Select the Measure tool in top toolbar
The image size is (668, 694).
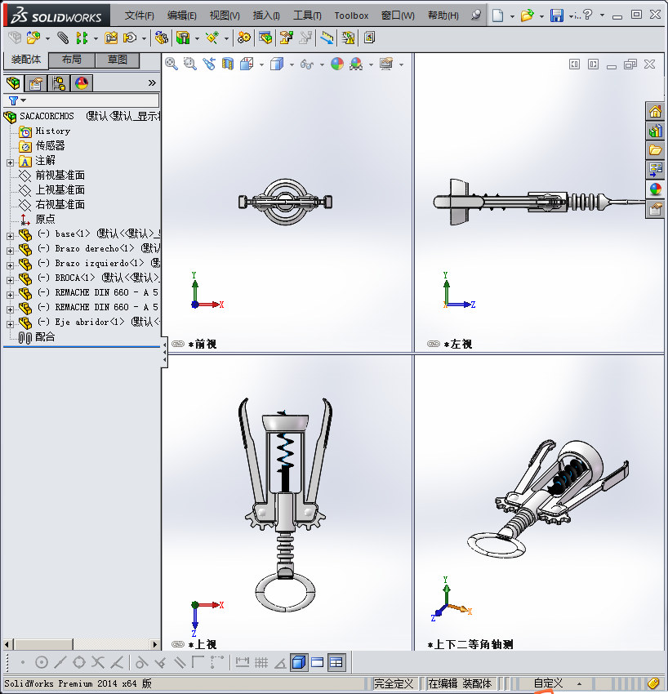328,38
